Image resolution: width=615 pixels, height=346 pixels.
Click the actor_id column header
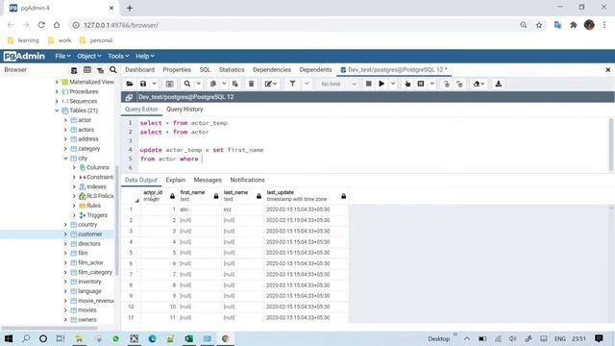(159, 196)
